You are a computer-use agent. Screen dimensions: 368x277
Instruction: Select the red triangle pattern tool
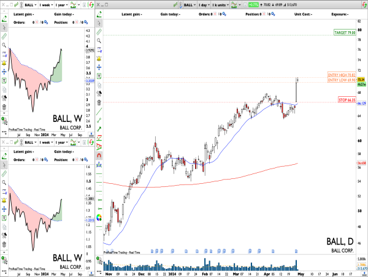[x=99, y=147]
